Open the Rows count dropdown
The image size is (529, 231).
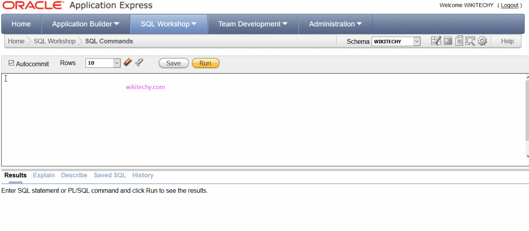tap(116, 63)
